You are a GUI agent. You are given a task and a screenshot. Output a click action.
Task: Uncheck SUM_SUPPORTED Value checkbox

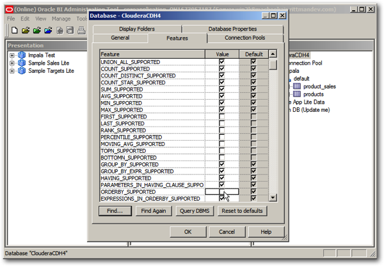[222, 90]
